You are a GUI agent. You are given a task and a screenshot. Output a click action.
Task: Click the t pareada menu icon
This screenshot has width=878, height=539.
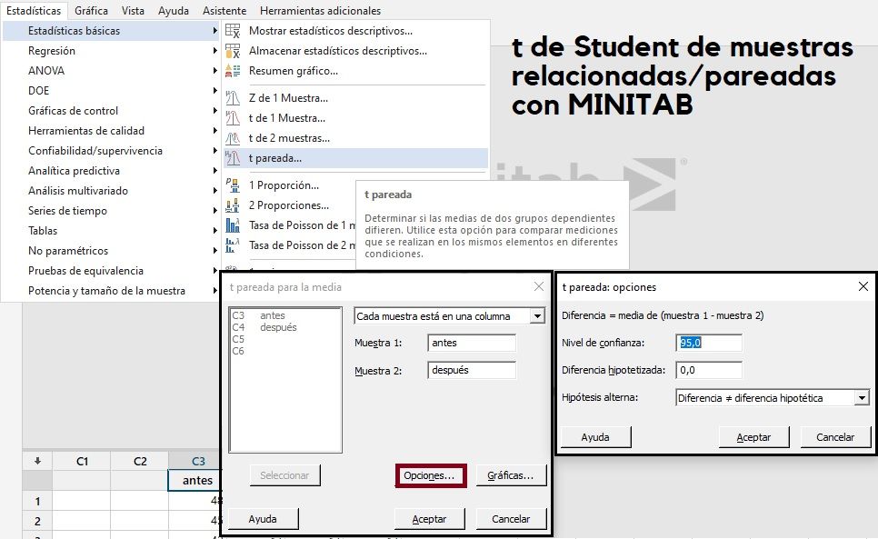pos(233,158)
